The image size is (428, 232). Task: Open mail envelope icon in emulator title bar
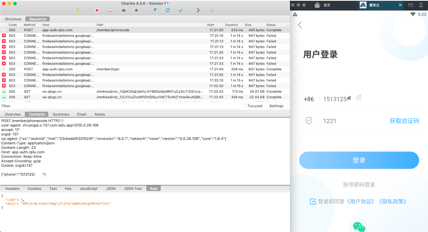tap(411, 5)
